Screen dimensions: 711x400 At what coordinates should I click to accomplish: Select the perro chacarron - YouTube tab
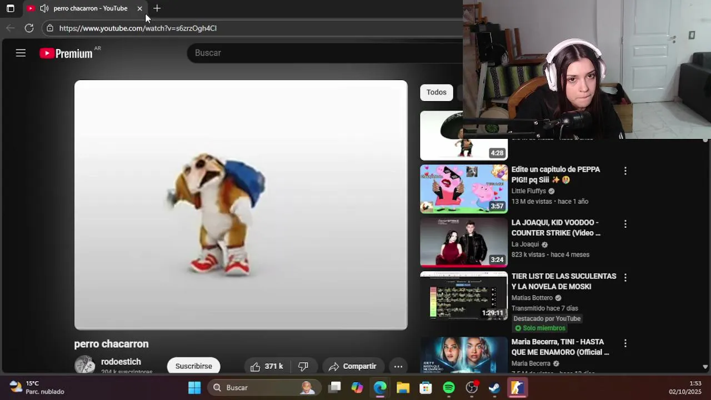86,8
